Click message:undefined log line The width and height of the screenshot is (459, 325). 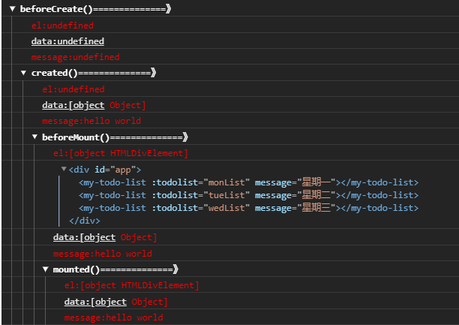pos(76,57)
